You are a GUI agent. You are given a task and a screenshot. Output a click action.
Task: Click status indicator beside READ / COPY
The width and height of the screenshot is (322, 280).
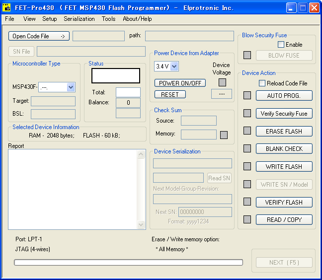tap(247, 219)
